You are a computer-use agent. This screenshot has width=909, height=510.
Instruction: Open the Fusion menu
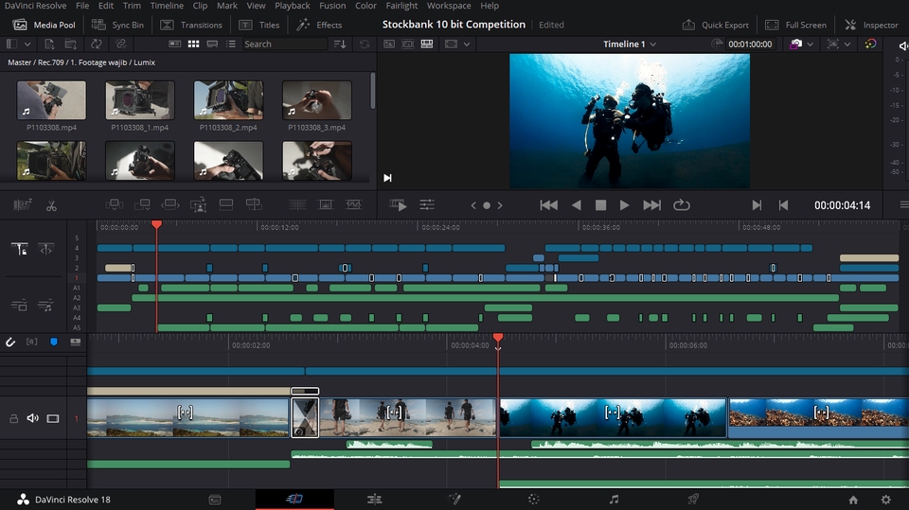coord(332,6)
